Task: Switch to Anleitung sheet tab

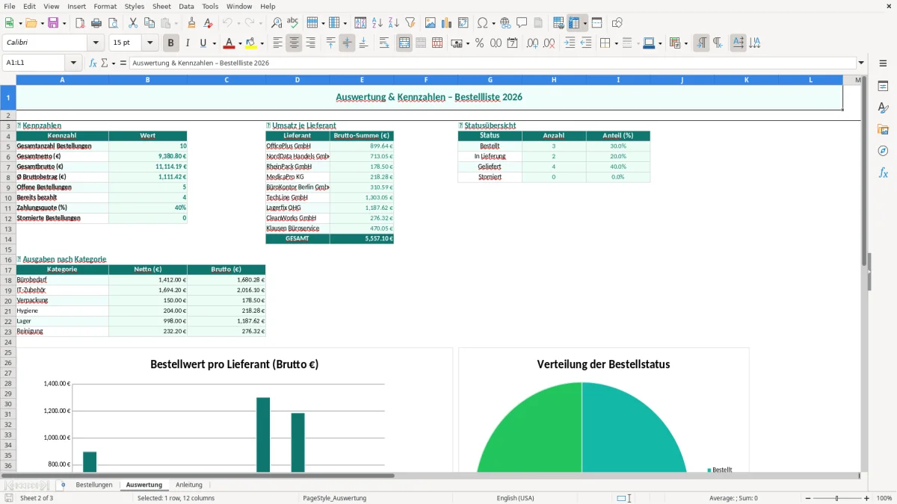Action: coord(189,485)
